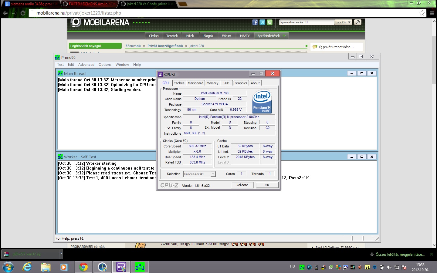The height and width of the screenshot is (273, 437).
Task: Open Options menu in Prime95
Action: 105,65
